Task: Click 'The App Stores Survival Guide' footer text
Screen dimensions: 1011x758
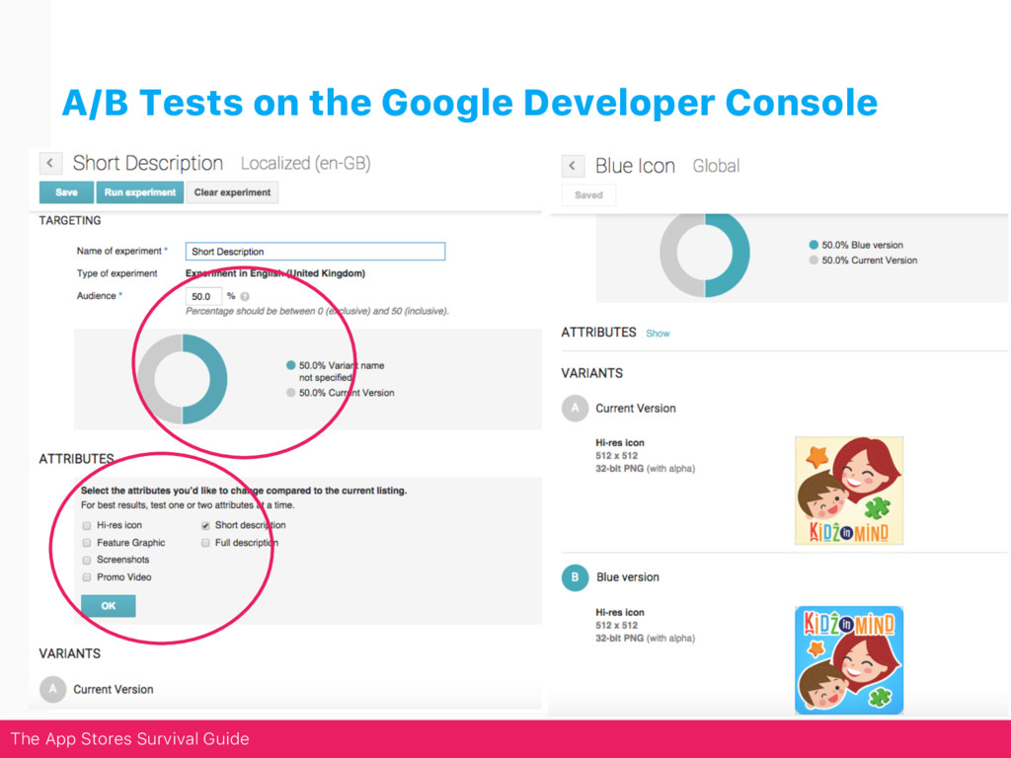Action: point(129,738)
